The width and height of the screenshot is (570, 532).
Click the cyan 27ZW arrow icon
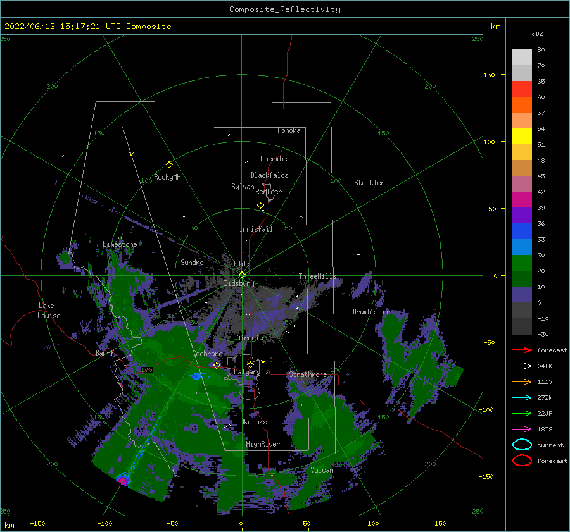522,398
